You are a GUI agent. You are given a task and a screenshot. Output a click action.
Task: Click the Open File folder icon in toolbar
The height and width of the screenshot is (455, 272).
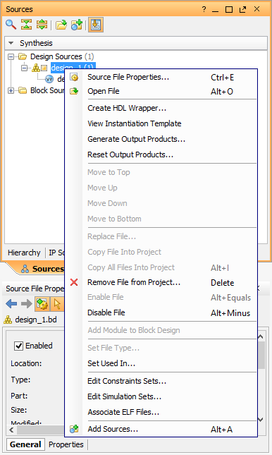pyautogui.click(x=61, y=25)
